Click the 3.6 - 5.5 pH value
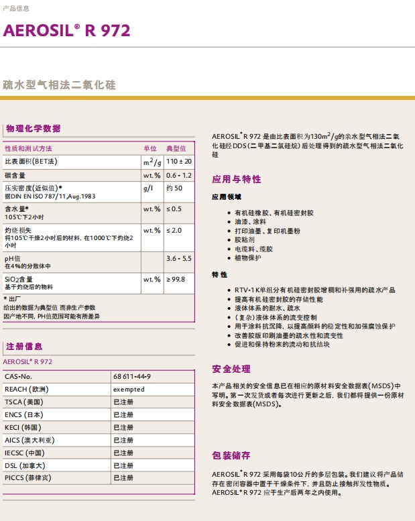Image resolution: width=415 pixels, height=521 pixels. [179, 258]
